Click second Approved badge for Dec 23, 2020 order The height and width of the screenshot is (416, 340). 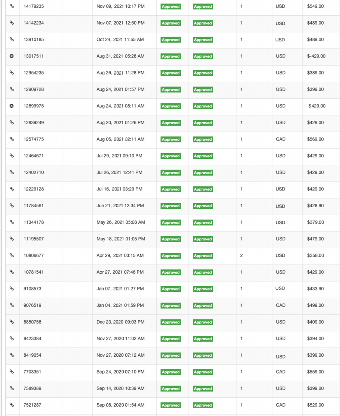point(203,322)
